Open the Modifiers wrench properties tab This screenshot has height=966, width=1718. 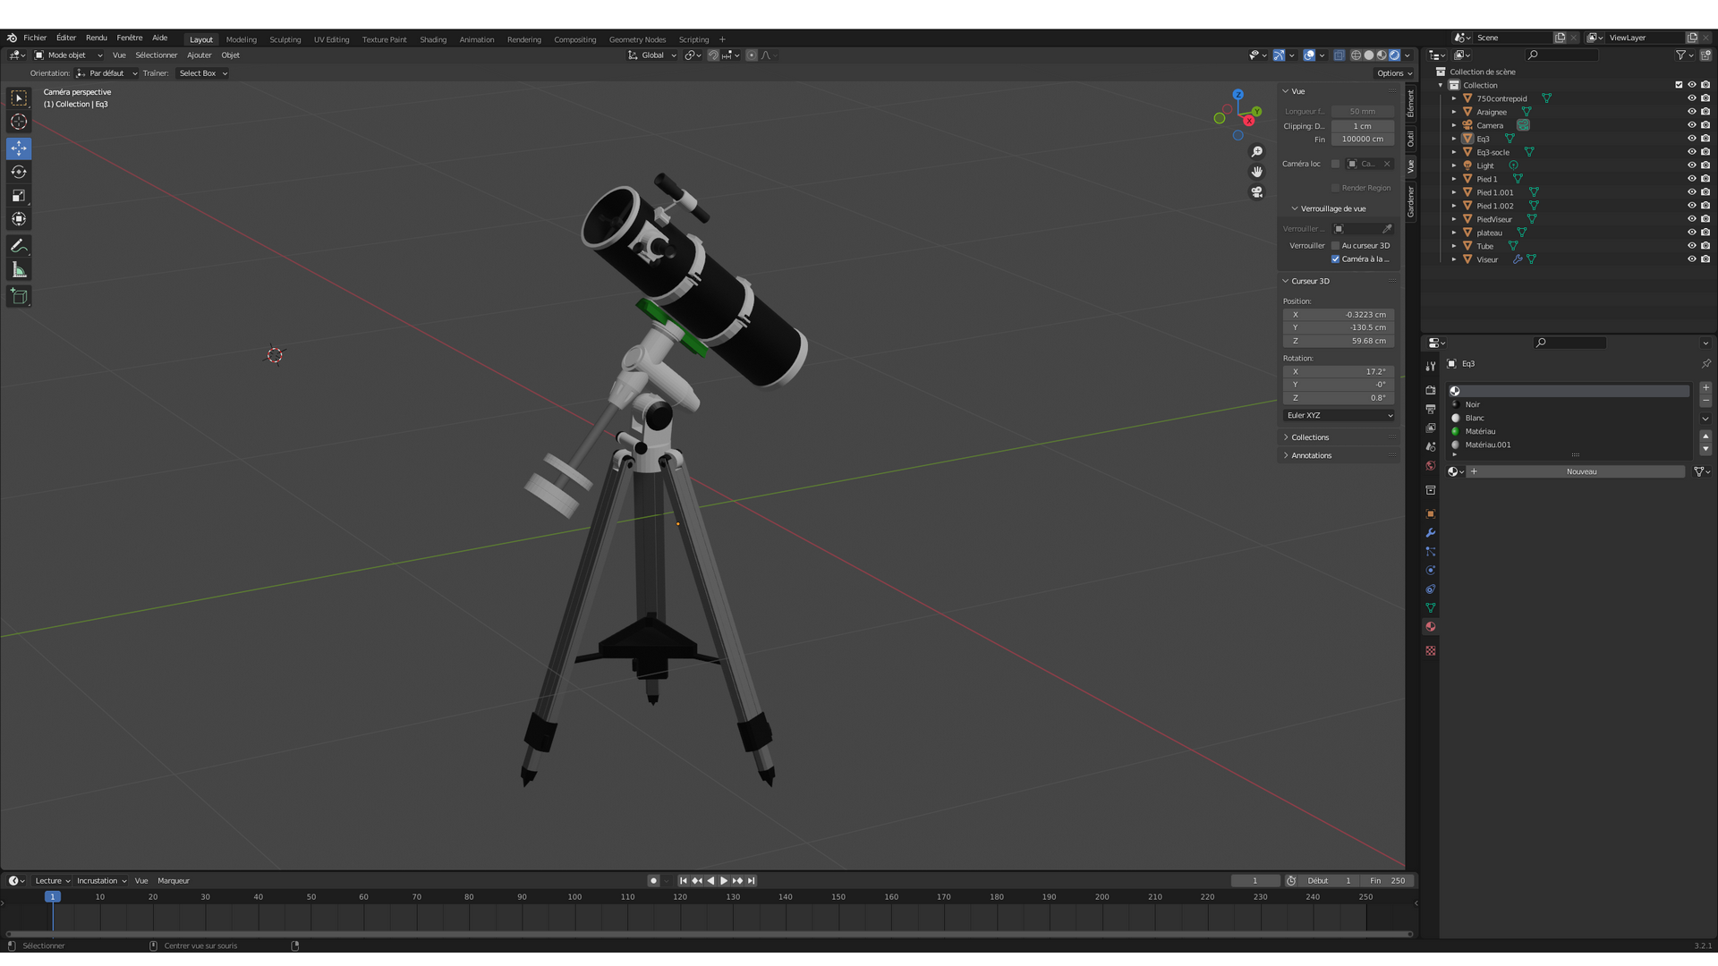point(1430,533)
